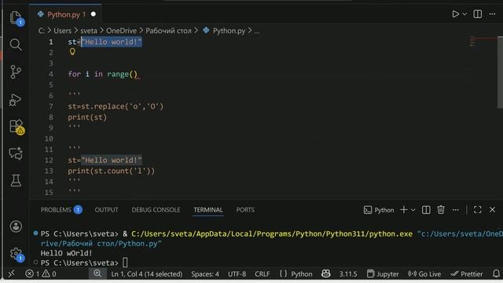Open the Run and Debug view
503x283 pixels.
coord(16,99)
